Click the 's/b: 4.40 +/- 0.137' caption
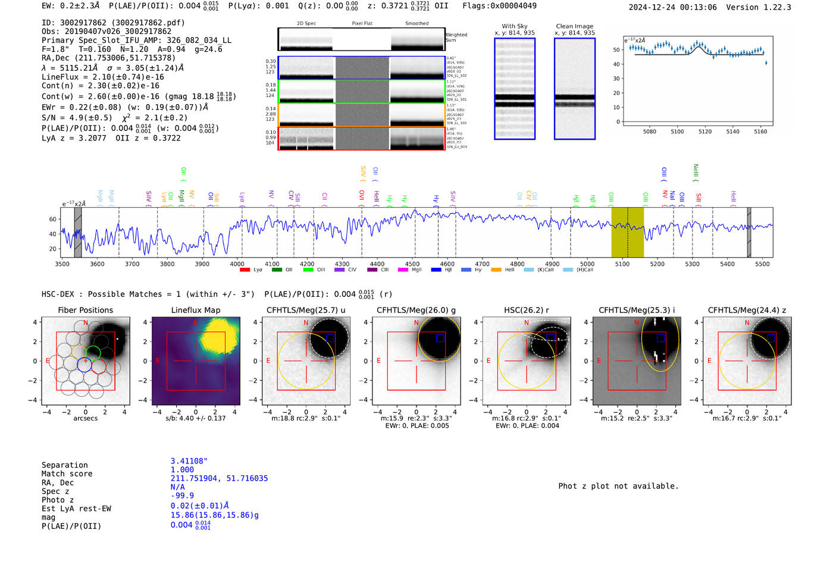 click(196, 418)
